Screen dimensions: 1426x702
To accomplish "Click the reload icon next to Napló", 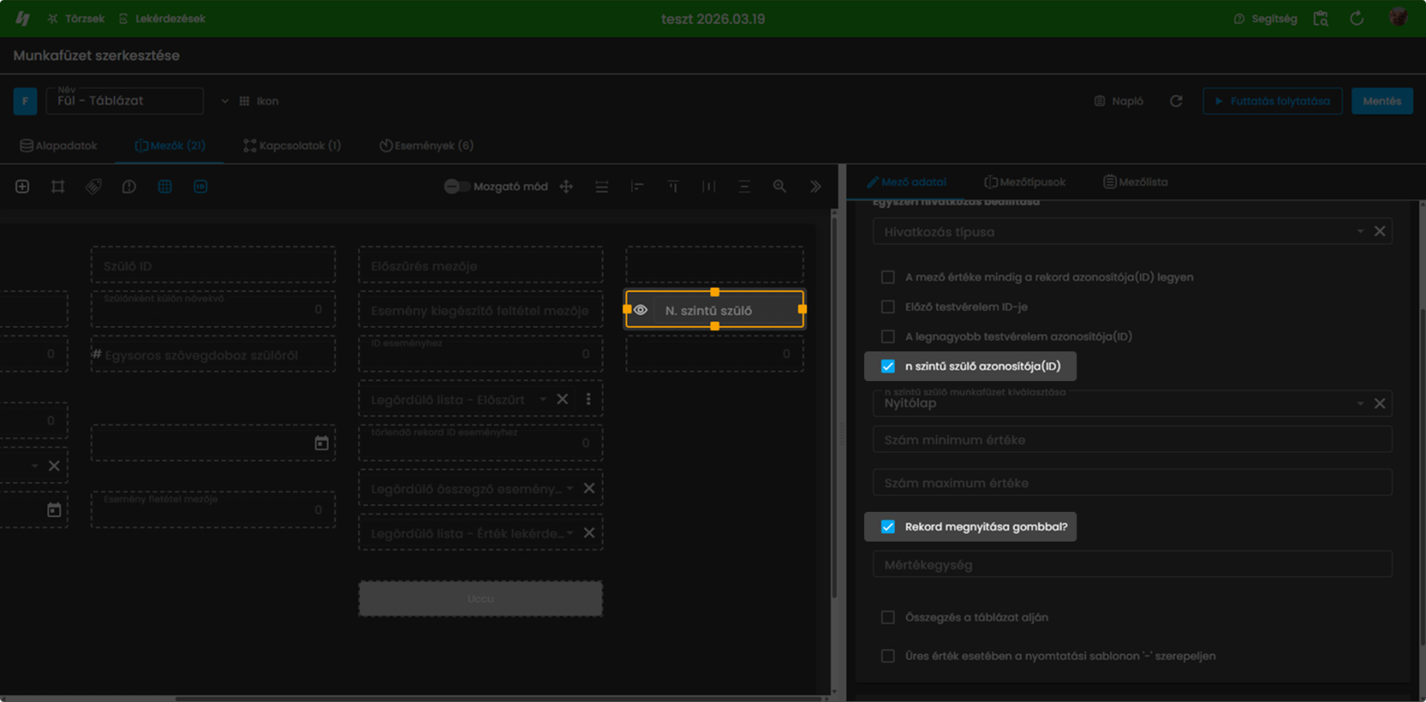I will [x=1176, y=101].
